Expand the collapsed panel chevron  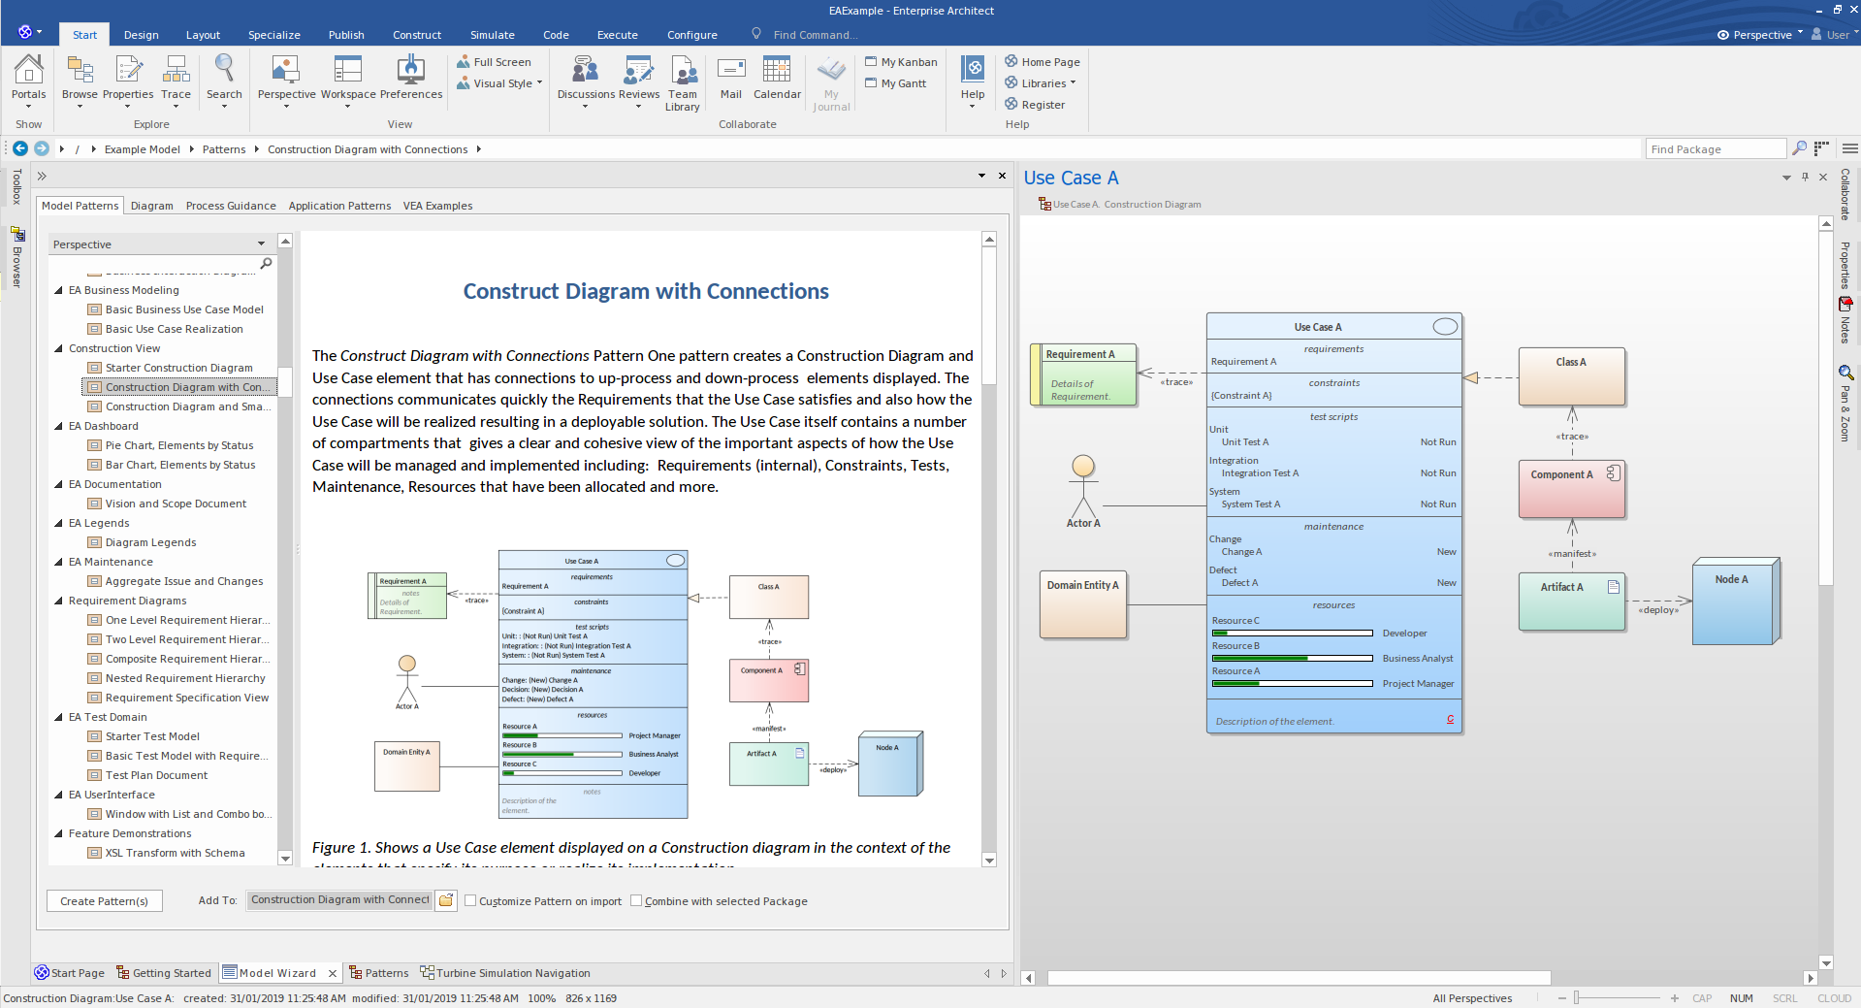pos(42,176)
